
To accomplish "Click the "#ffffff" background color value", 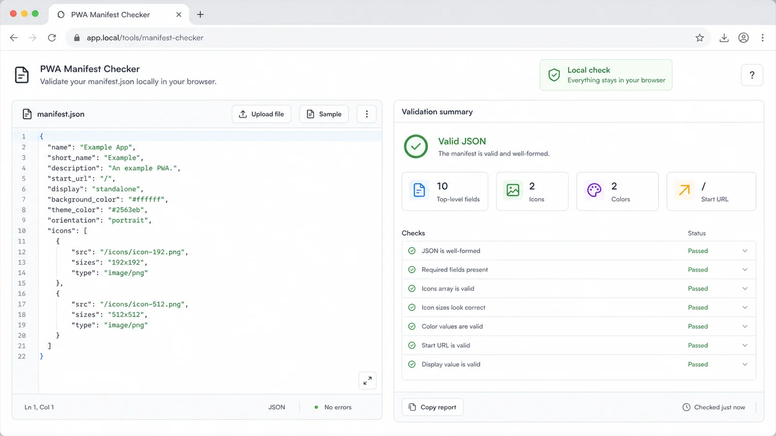I will (x=146, y=200).
